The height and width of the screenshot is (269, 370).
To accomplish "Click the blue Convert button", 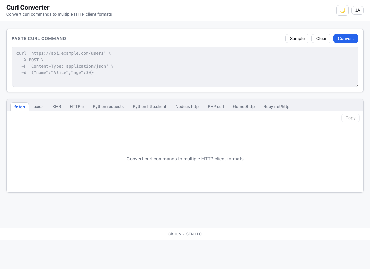I will click(346, 38).
